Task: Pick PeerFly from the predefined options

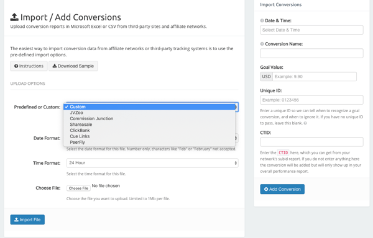Action: click(x=149, y=142)
